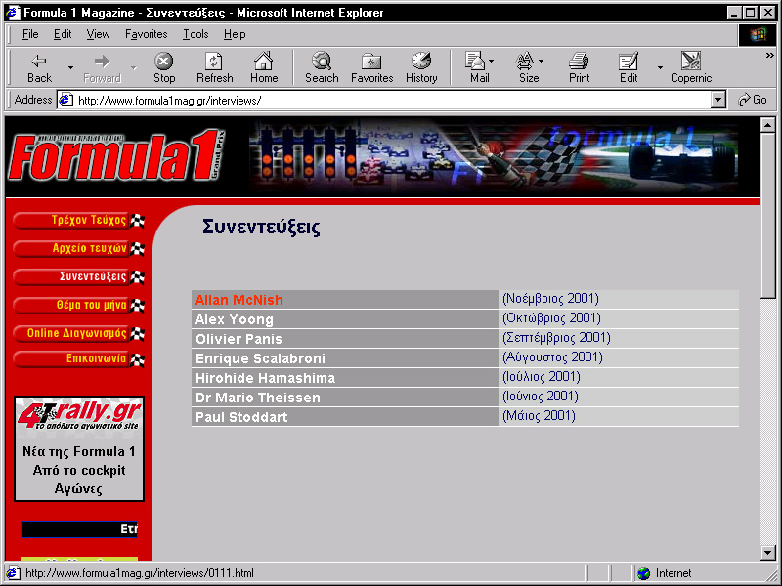Click the (Αύγουστος 2001) date text

(552, 357)
